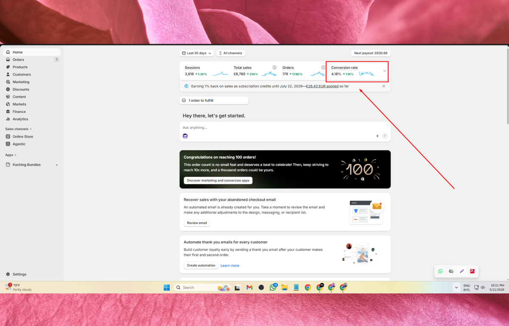Open Home via its house icon

pyautogui.click(x=8, y=52)
